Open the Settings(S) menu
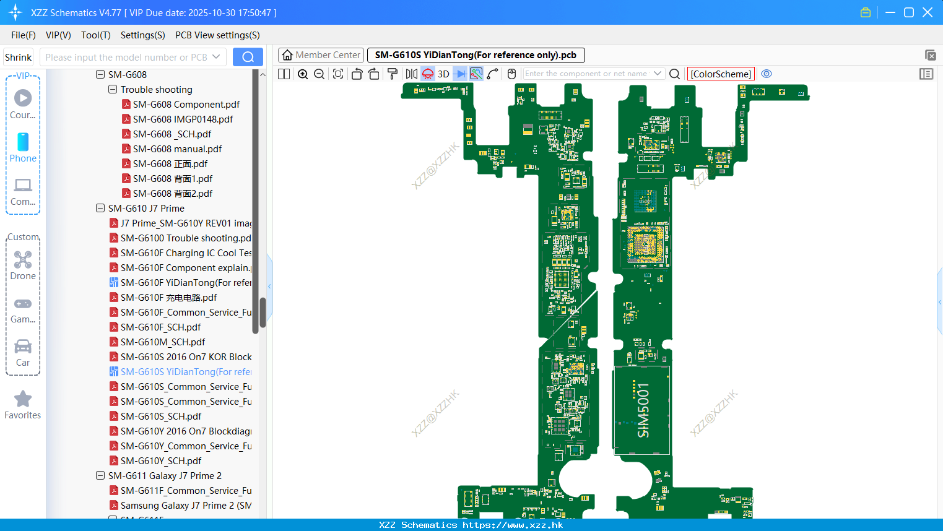 (x=143, y=35)
